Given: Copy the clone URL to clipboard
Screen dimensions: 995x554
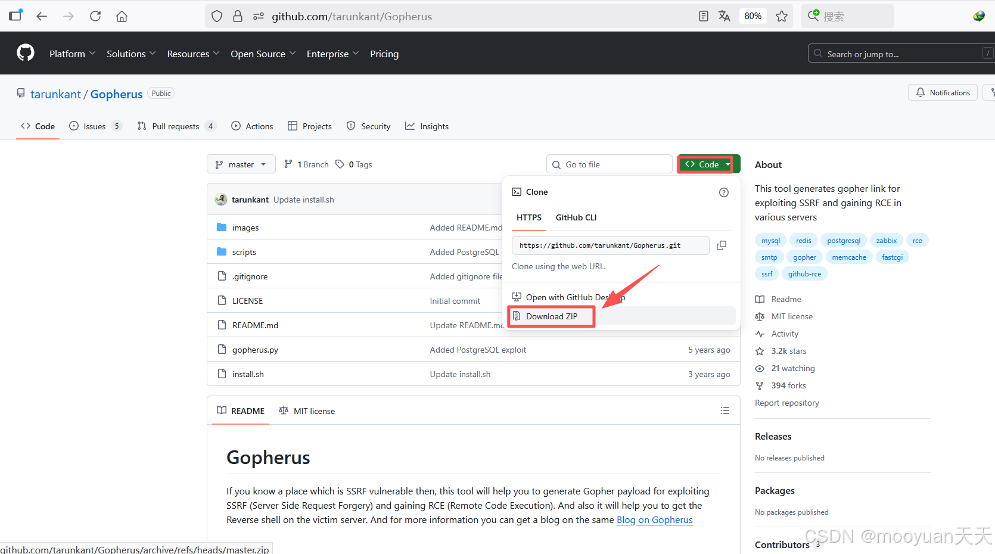Looking at the screenshot, I should point(722,245).
